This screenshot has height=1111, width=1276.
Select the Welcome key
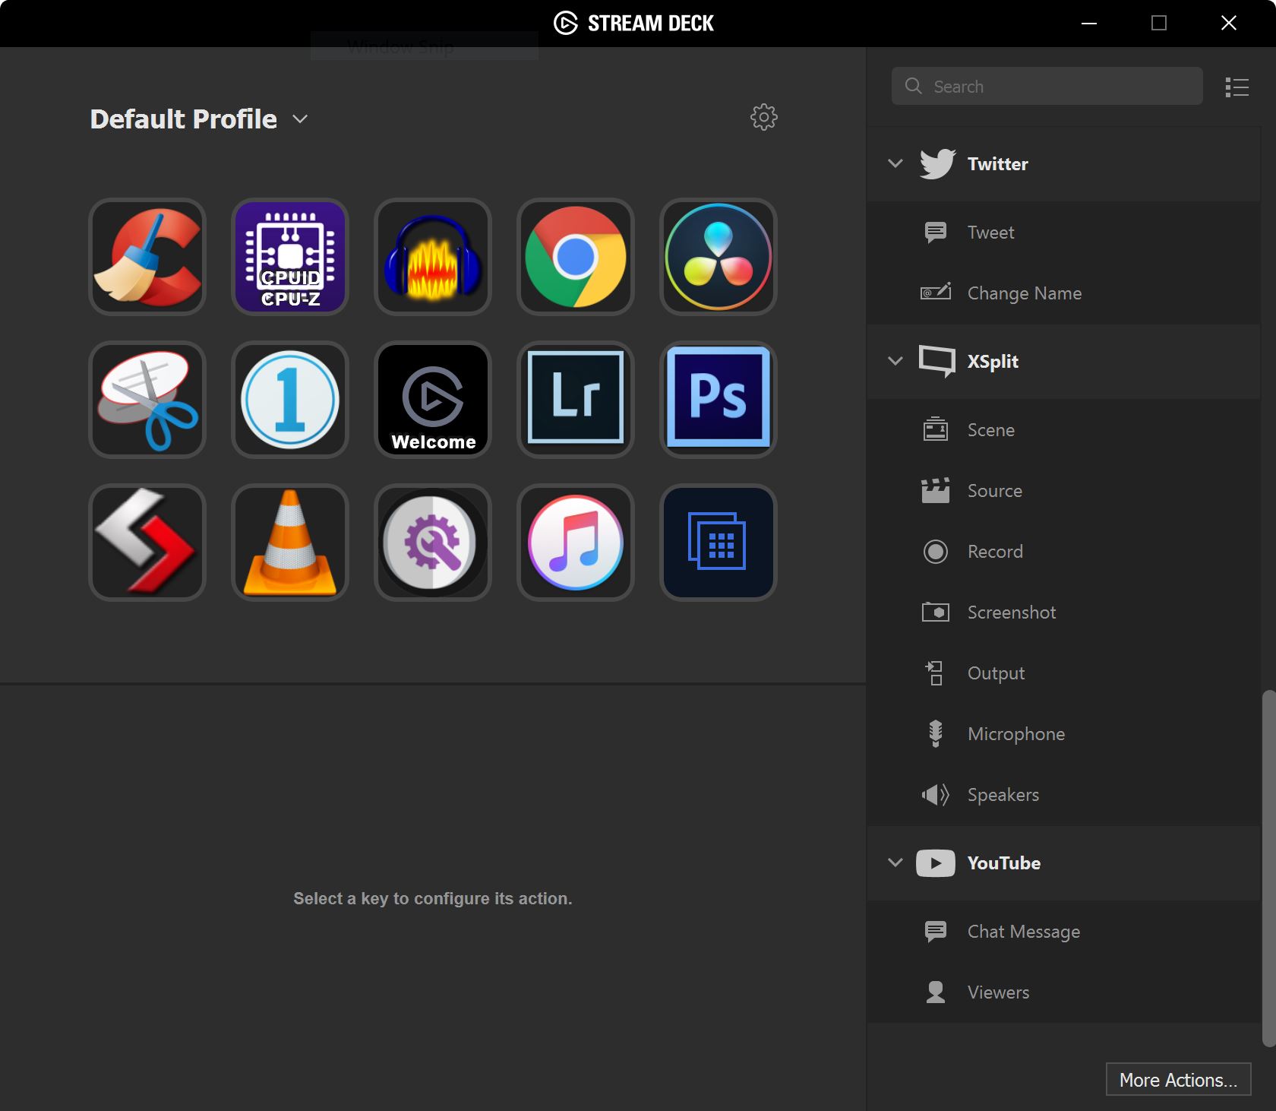pos(433,400)
